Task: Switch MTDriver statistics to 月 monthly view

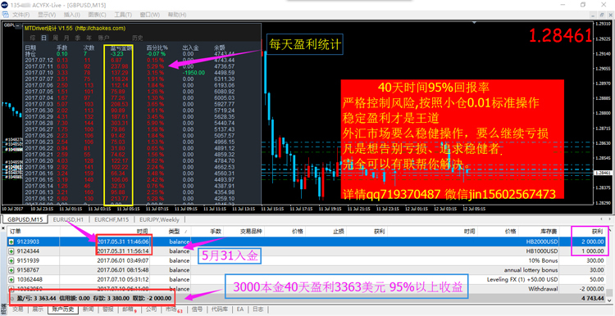Action: [x=66, y=38]
